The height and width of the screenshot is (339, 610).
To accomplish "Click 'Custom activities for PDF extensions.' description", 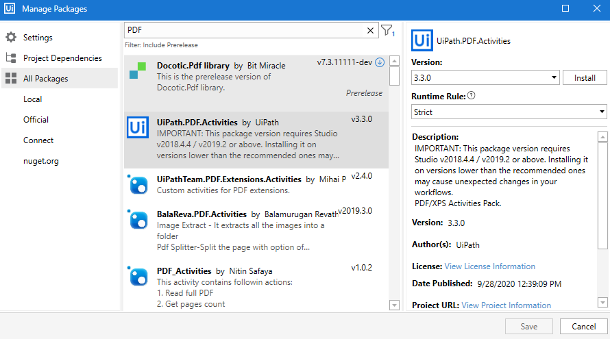I will click(x=223, y=190).
